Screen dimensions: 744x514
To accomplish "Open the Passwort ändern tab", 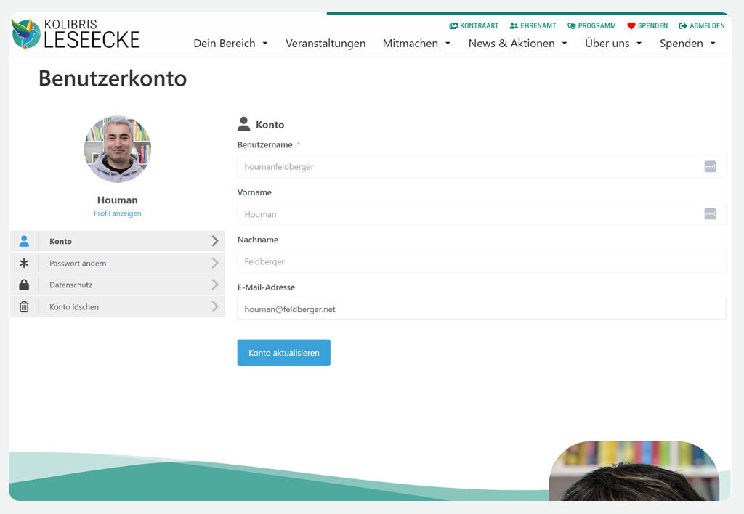I will click(117, 263).
